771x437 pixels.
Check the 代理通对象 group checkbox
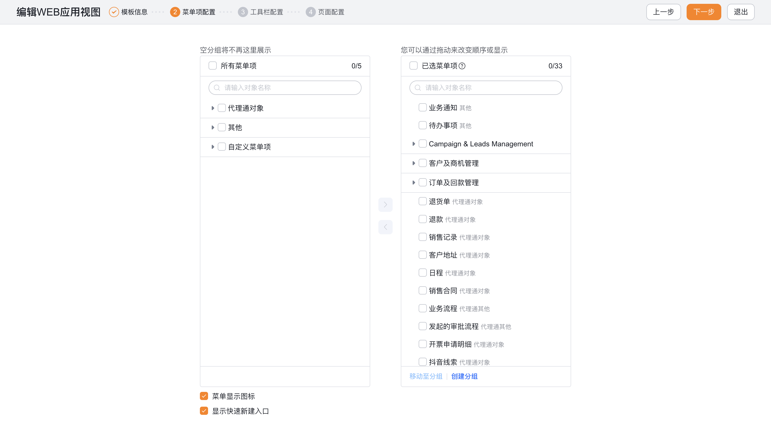222,108
